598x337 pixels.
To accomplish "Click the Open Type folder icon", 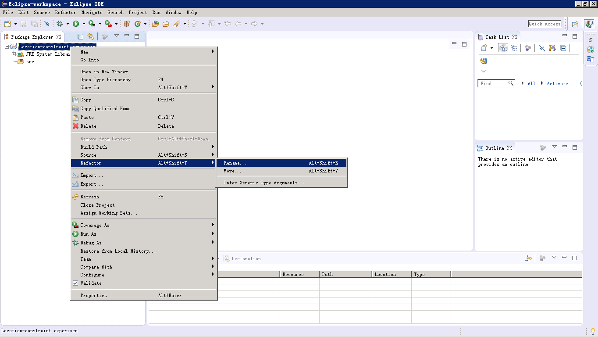I will pos(156,24).
